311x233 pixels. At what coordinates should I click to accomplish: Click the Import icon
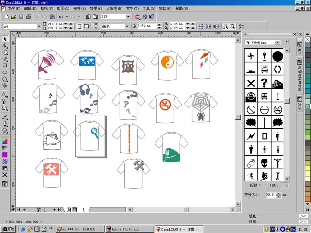(88, 17)
